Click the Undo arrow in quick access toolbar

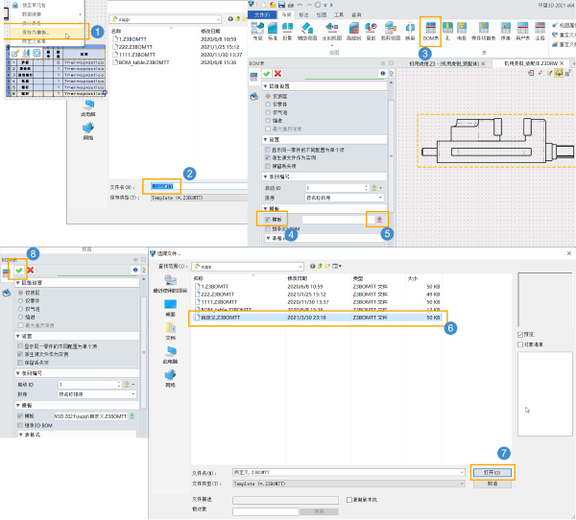pos(300,5)
